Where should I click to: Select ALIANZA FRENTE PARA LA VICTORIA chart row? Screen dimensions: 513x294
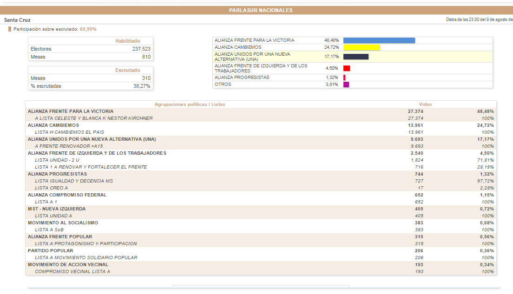(x=352, y=40)
